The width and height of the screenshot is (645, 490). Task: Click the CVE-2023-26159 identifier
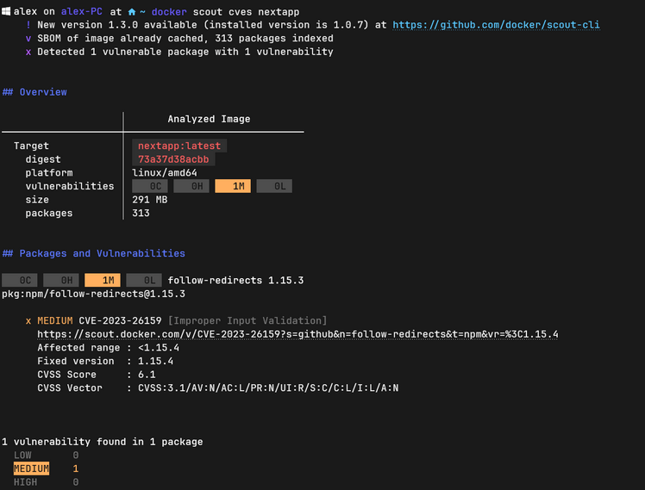coord(120,320)
